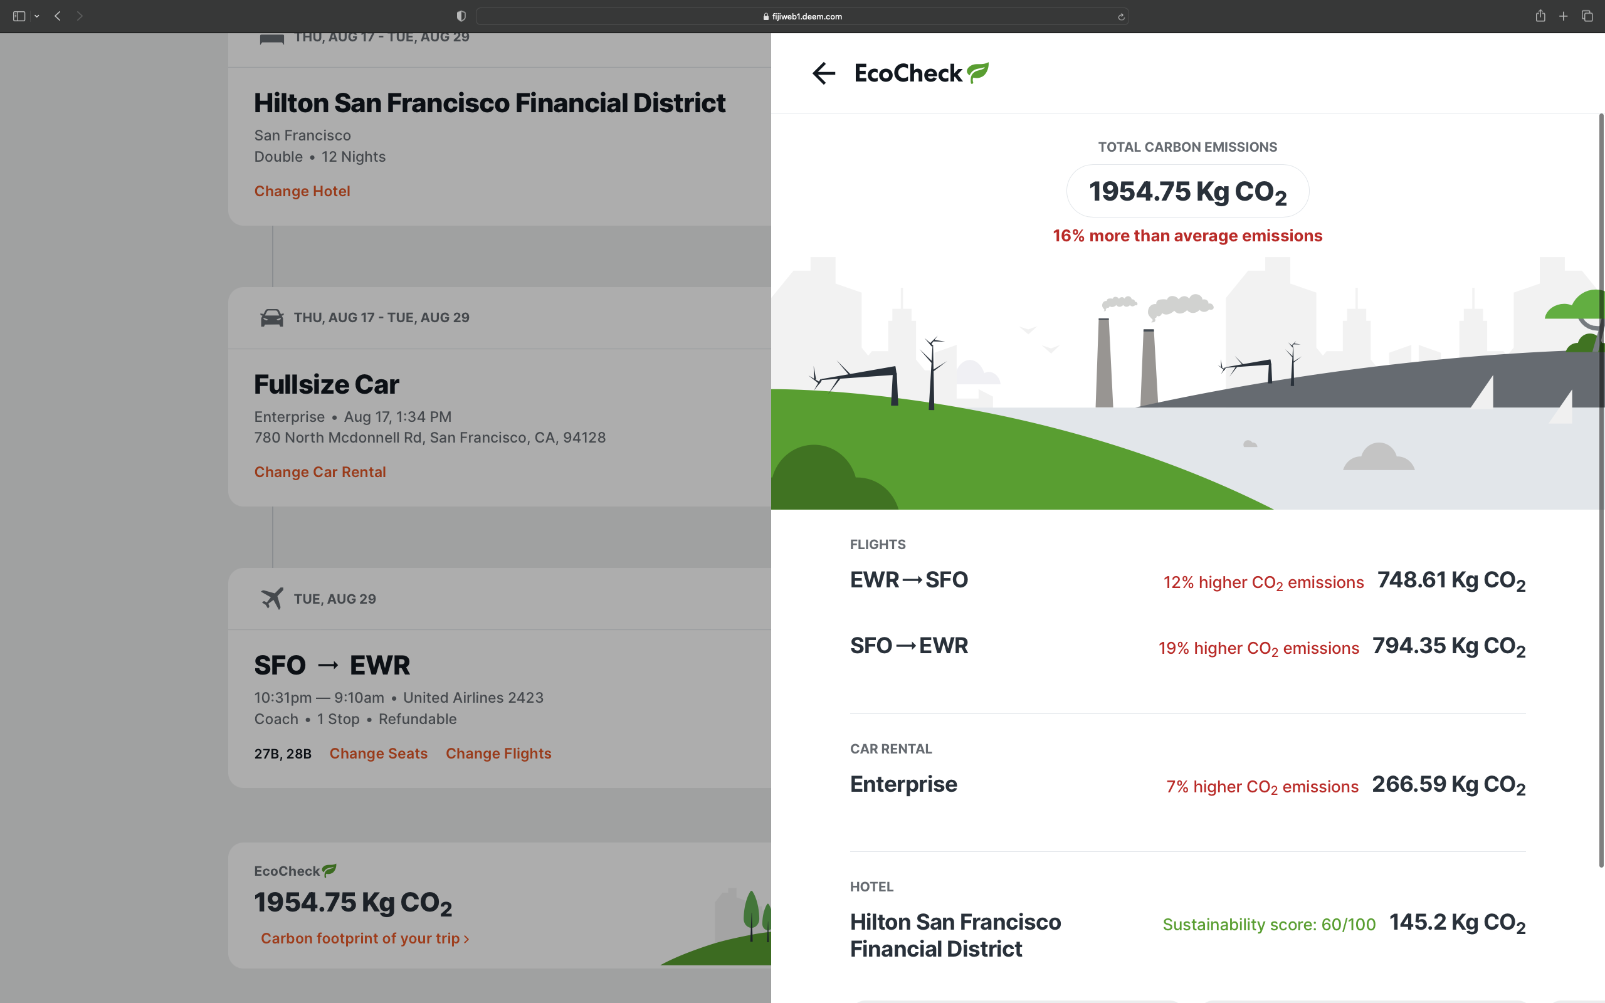Screen dimensions: 1605x1003
Task: Click the bed icon on hotel card
Action: (x=272, y=38)
